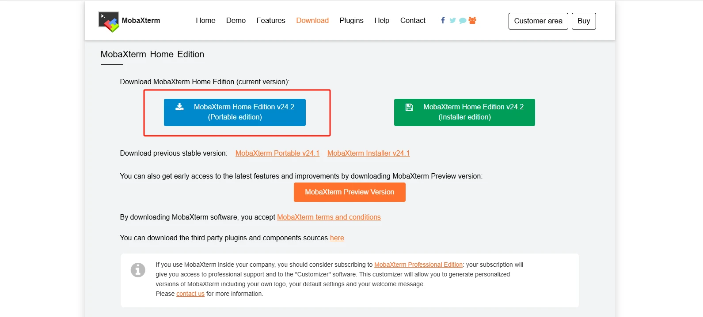Click the MobaXterm logo icon
Viewport: 703px width, 317px height.
pos(109,22)
